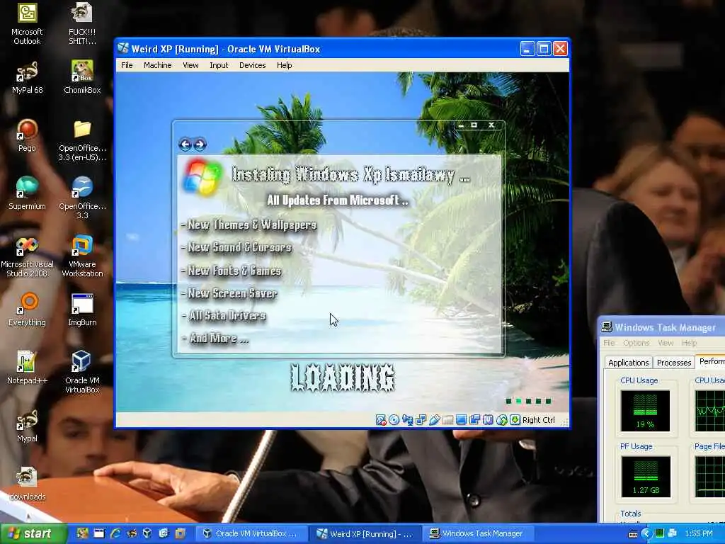Open the Input menu in VirtualBox
The image size is (725, 544).
[219, 65]
